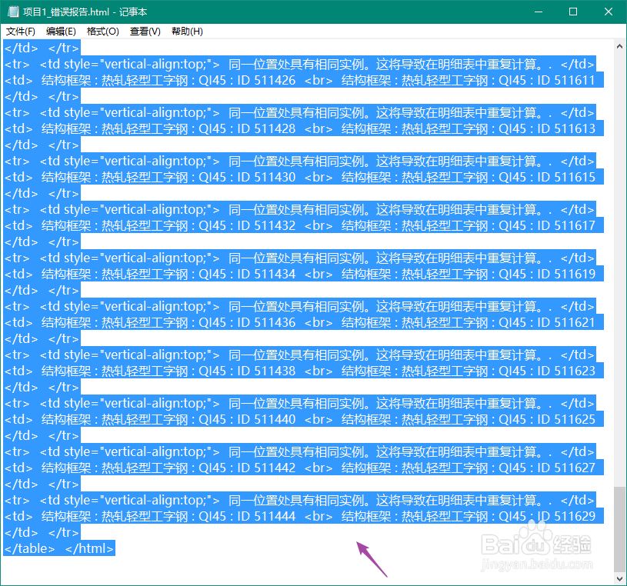This screenshot has height=586, width=627.
Task: Click the vertical scrollbar thumb
Action: pyautogui.click(x=619, y=529)
